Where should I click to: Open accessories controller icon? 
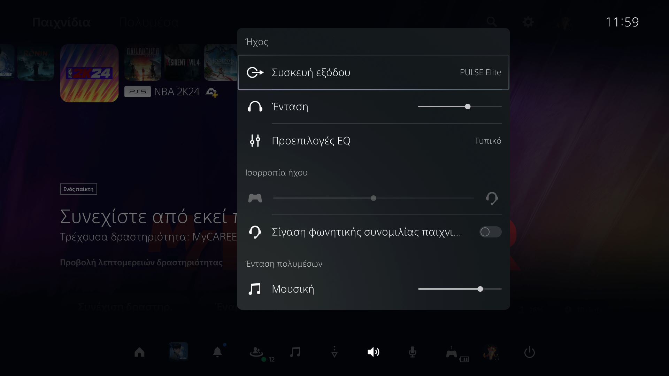click(x=452, y=353)
